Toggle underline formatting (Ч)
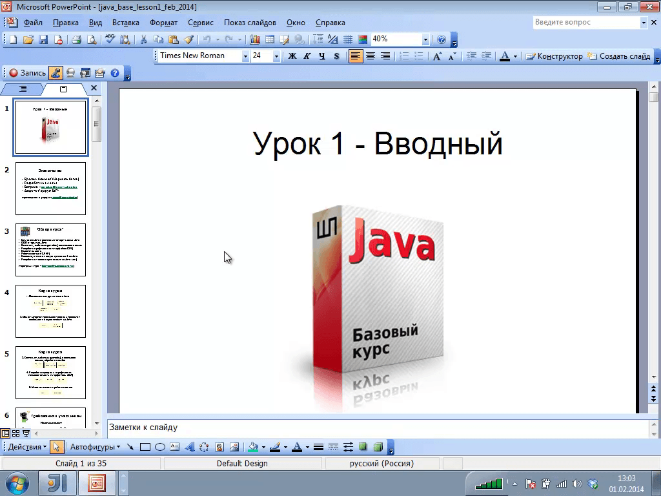 (321, 56)
